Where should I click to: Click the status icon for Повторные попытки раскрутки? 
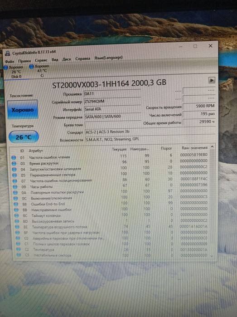[15, 193]
